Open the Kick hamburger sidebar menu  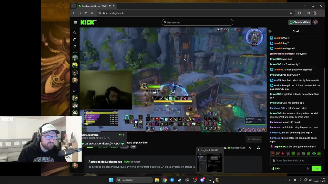(75, 22)
